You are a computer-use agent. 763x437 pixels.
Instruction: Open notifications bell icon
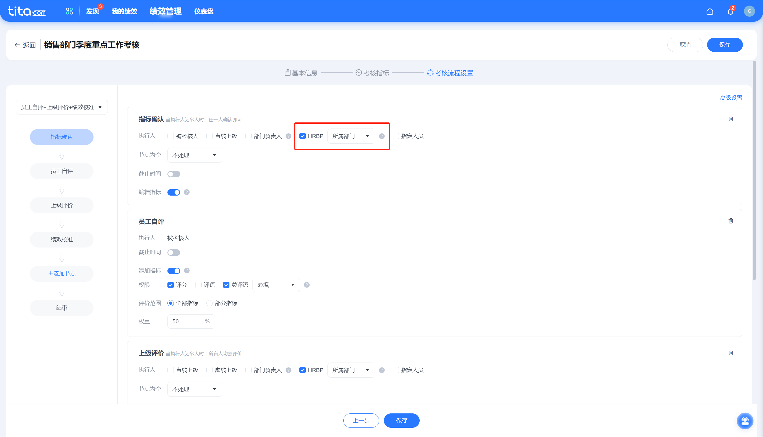[x=730, y=11]
